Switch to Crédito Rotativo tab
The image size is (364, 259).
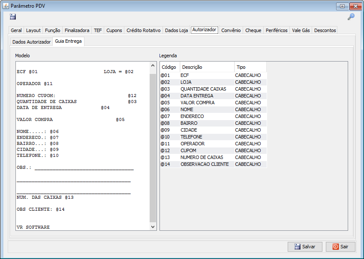144,30
